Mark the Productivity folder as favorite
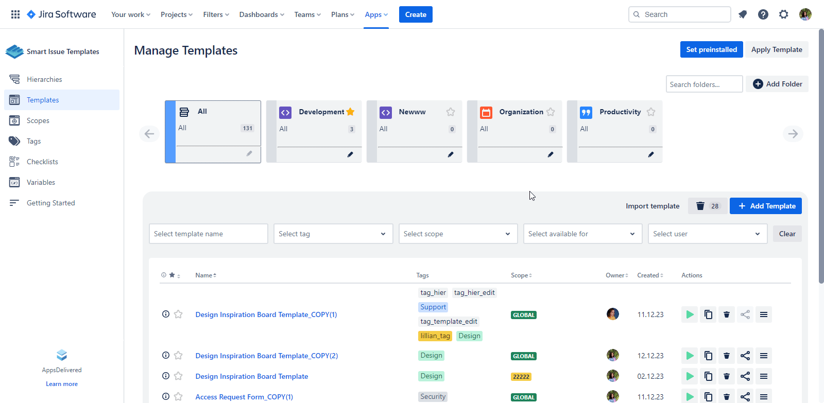The image size is (824, 403). tap(651, 112)
